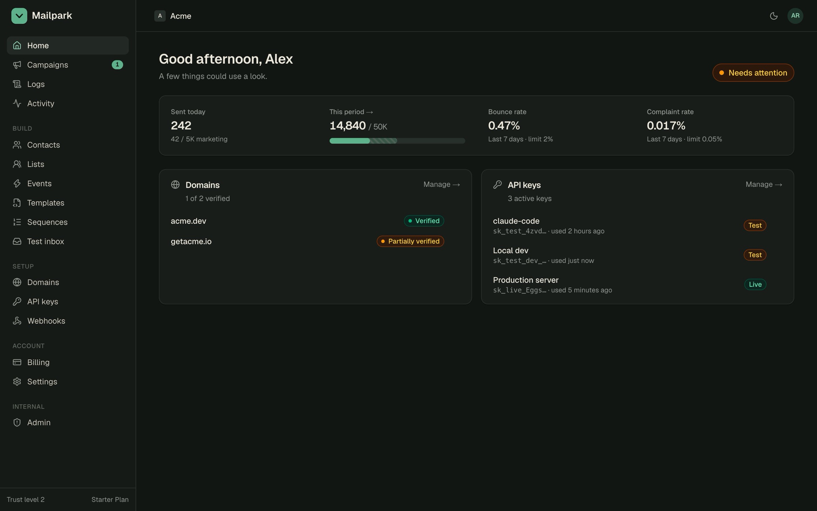817x511 pixels.
Task: Click the Mailpark logo icon
Action: tap(19, 16)
